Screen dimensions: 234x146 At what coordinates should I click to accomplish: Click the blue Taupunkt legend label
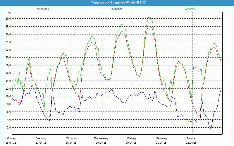click(x=116, y=9)
